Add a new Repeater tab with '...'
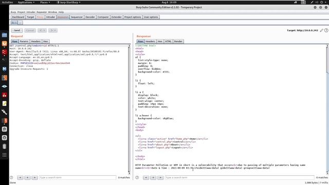This screenshot has height=185, width=329. [x=20, y=23]
